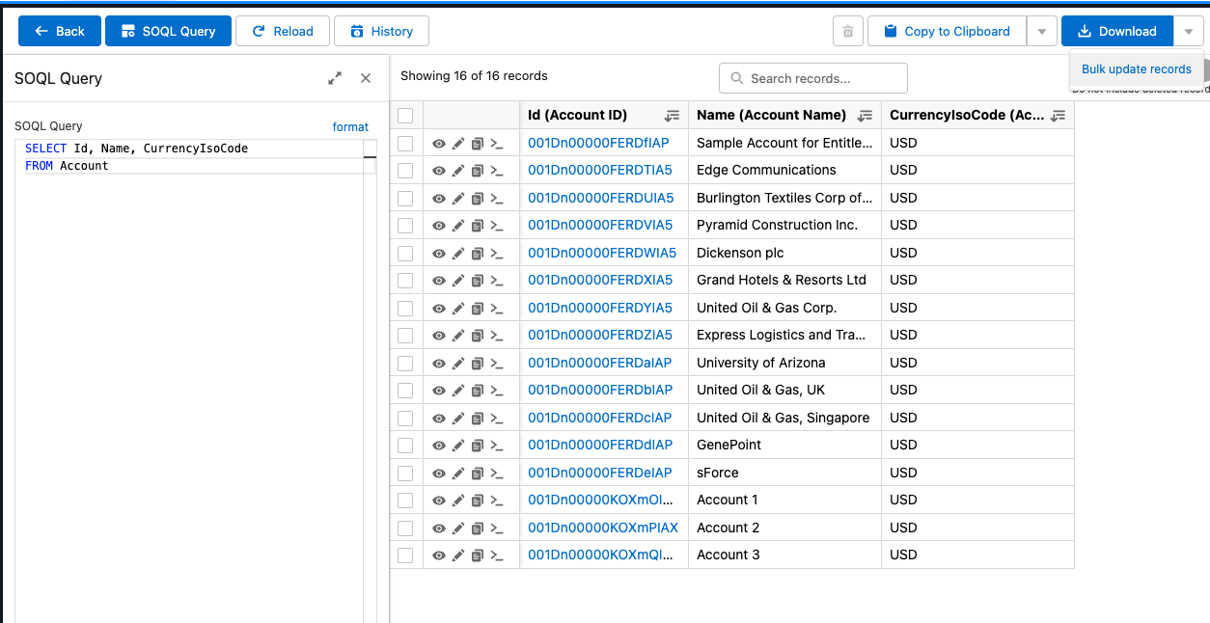
Task: Open the Download dropdown arrow
Action: [1188, 30]
